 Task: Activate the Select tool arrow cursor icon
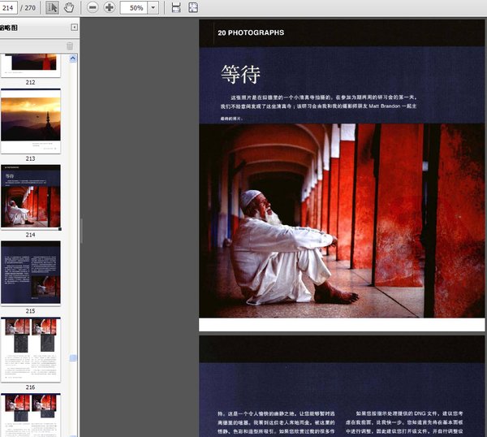tap(52, 7)
